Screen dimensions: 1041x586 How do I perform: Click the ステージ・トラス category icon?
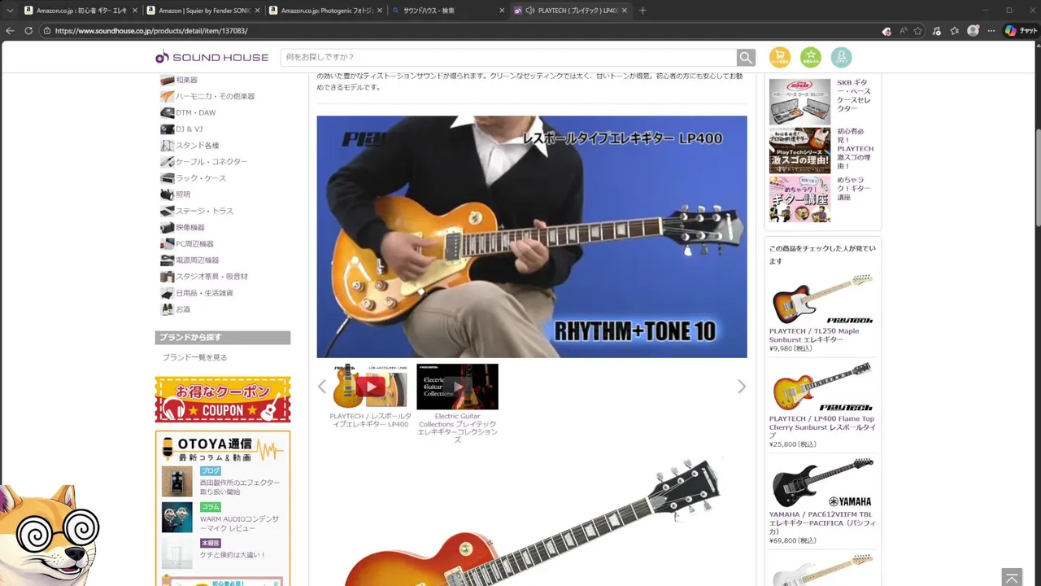coord(167,211)
